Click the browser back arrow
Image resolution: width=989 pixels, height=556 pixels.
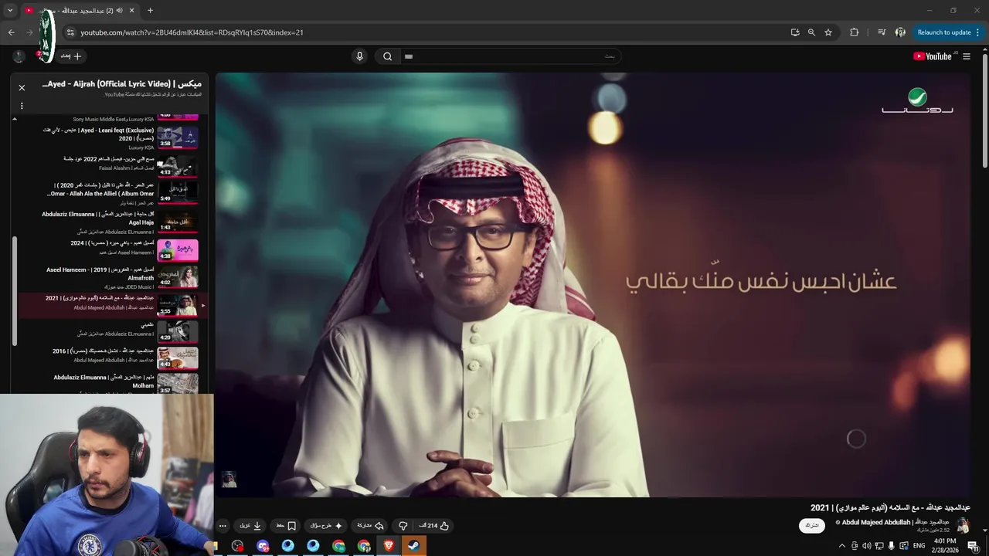[11, 32]
